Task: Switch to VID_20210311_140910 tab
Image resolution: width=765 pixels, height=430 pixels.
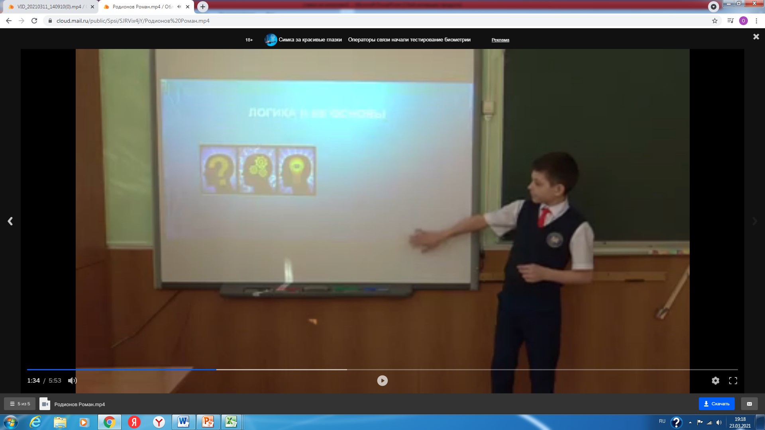Action: 48,7
